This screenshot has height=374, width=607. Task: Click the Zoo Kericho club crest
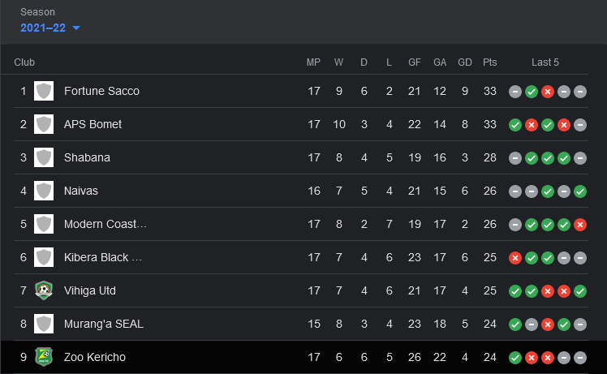tap(44, 357)
